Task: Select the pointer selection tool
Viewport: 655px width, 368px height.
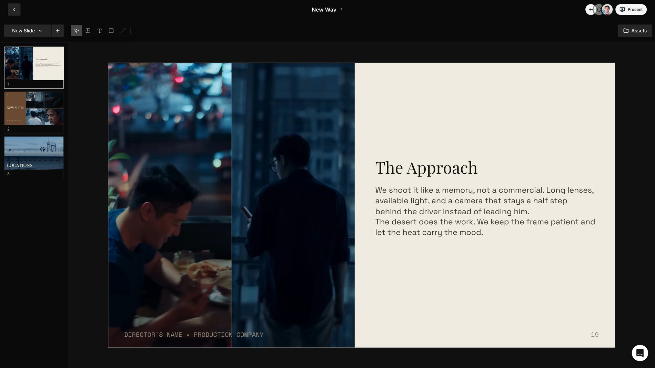Action: (x=77, y=31)
